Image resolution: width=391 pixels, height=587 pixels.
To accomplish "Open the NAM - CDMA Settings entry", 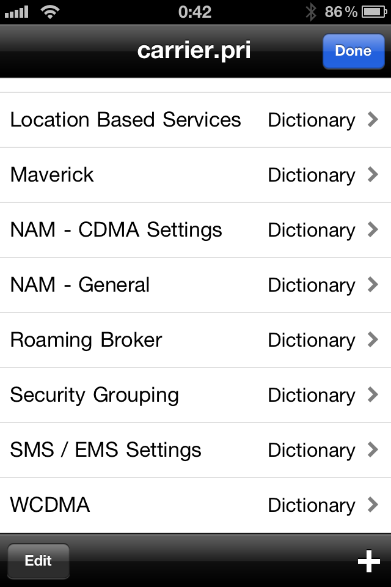I will [x=195, y=230].
